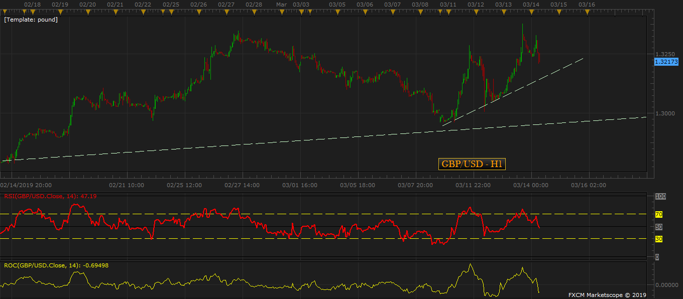Select the triangle marker under 03/06

(x=366, y=12)
